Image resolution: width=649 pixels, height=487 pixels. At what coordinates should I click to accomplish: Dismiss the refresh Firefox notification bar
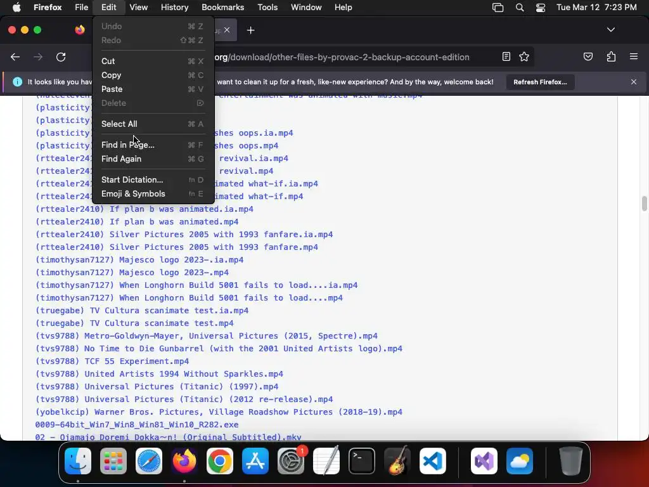[634, 82]
